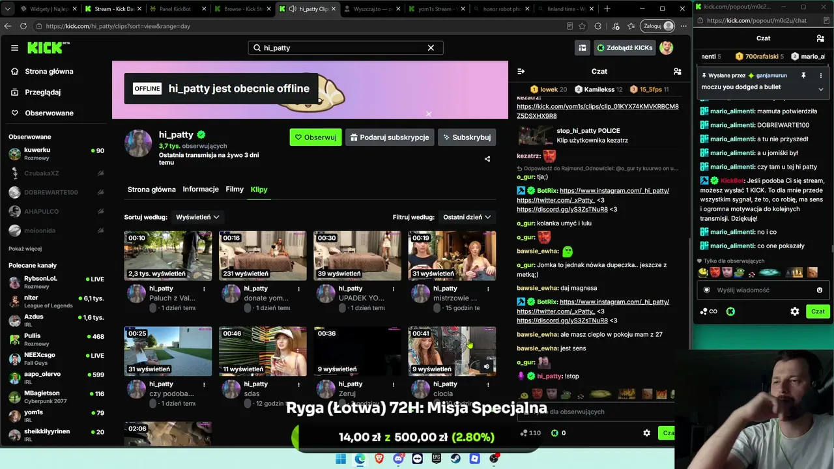Click the KICK logo
Screen dimensions: 834x469
(48, 48)
